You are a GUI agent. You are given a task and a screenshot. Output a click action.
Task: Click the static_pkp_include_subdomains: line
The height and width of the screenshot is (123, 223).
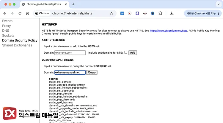click(x=69, y=97)
